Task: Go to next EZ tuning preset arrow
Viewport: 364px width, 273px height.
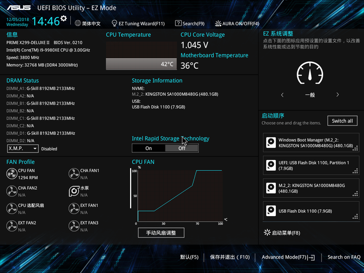Action: [x=338, y=95]
